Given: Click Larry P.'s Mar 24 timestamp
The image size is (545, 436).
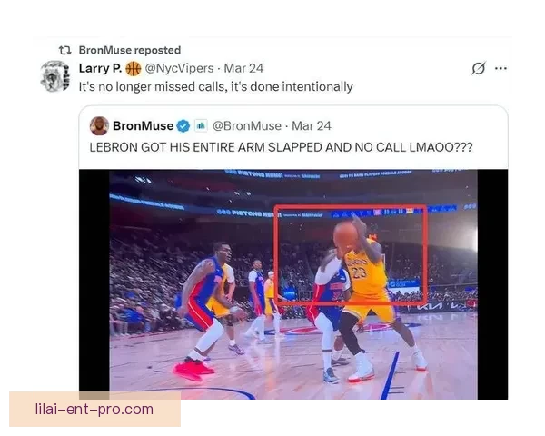Looking at the screenshot, I should coord(243,68).
